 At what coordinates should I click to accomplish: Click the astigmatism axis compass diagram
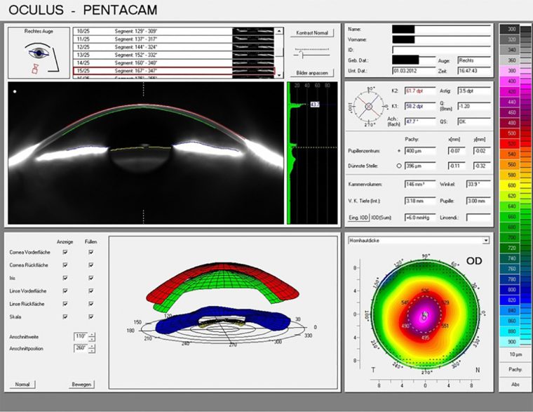pyautogui.click(x=369, y=107)
